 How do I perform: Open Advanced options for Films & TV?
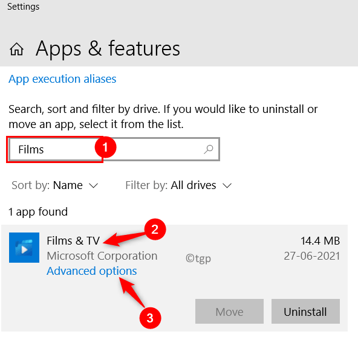(92, 271)
